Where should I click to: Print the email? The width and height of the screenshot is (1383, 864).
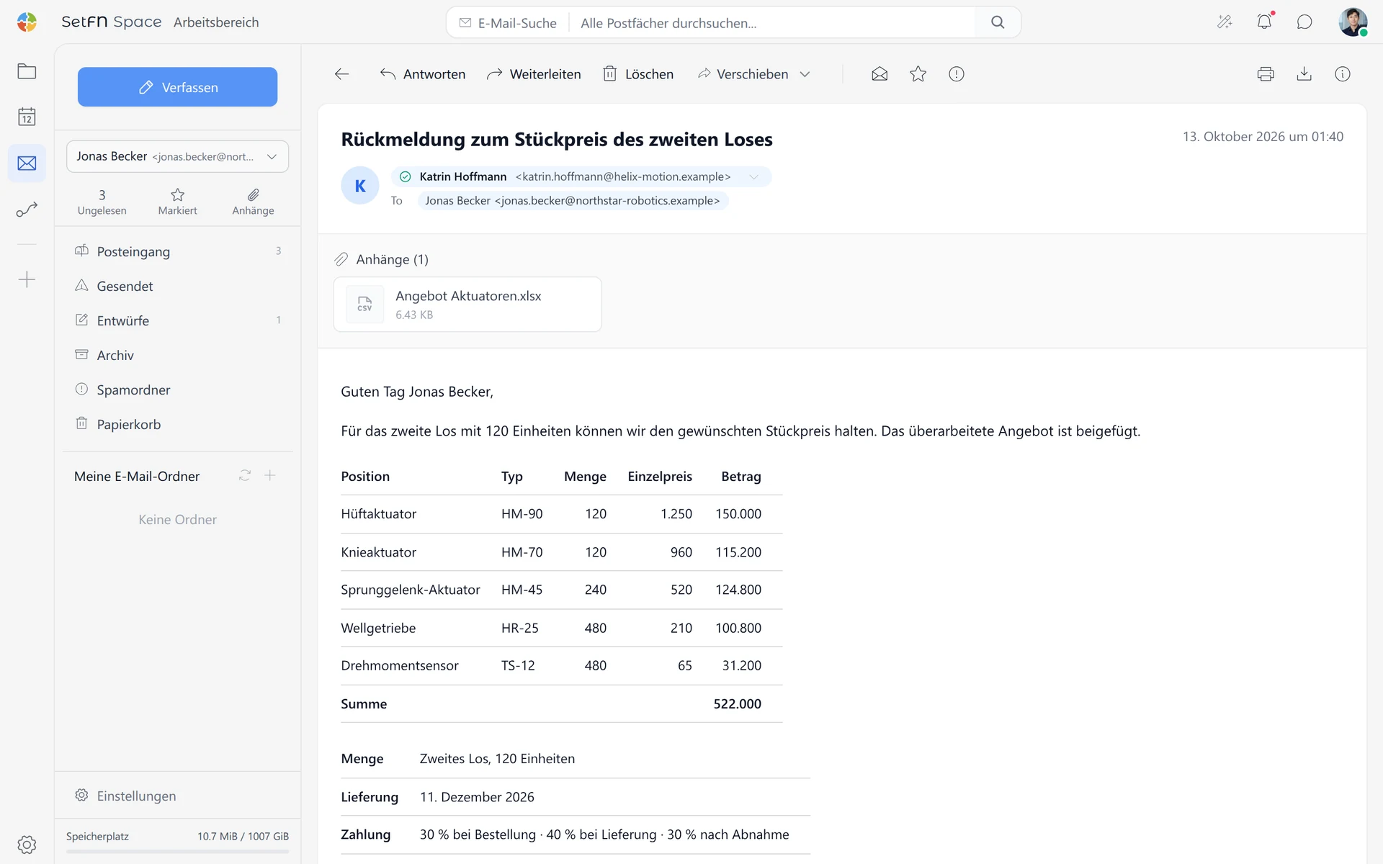click(1266, 74)
